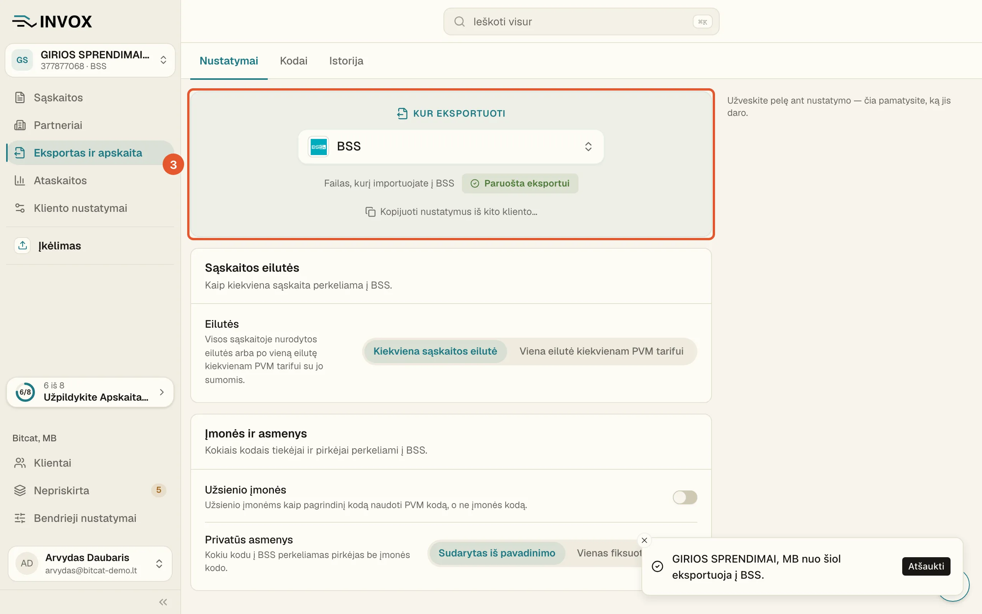982x614 pixels.
Task: Select Eksportas ir apskaita menu item
Action: click(90, 153)
